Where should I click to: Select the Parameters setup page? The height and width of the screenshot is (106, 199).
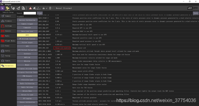pos(8,66)
